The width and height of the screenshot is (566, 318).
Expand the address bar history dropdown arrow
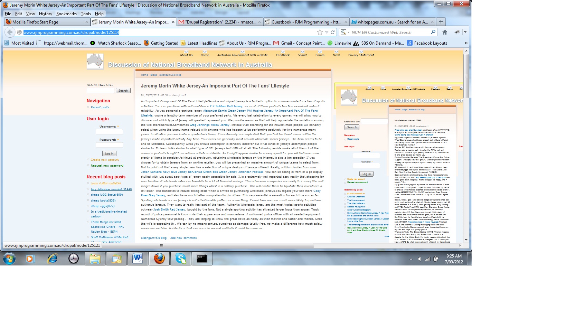(x=327, y=32)
